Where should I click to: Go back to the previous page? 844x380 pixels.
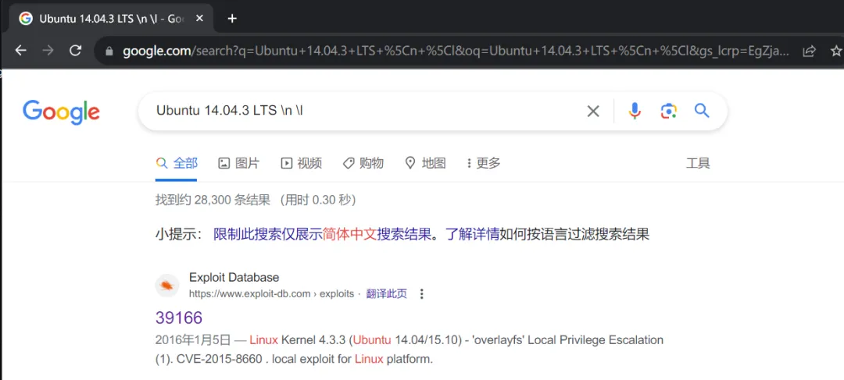click(20, 51)
